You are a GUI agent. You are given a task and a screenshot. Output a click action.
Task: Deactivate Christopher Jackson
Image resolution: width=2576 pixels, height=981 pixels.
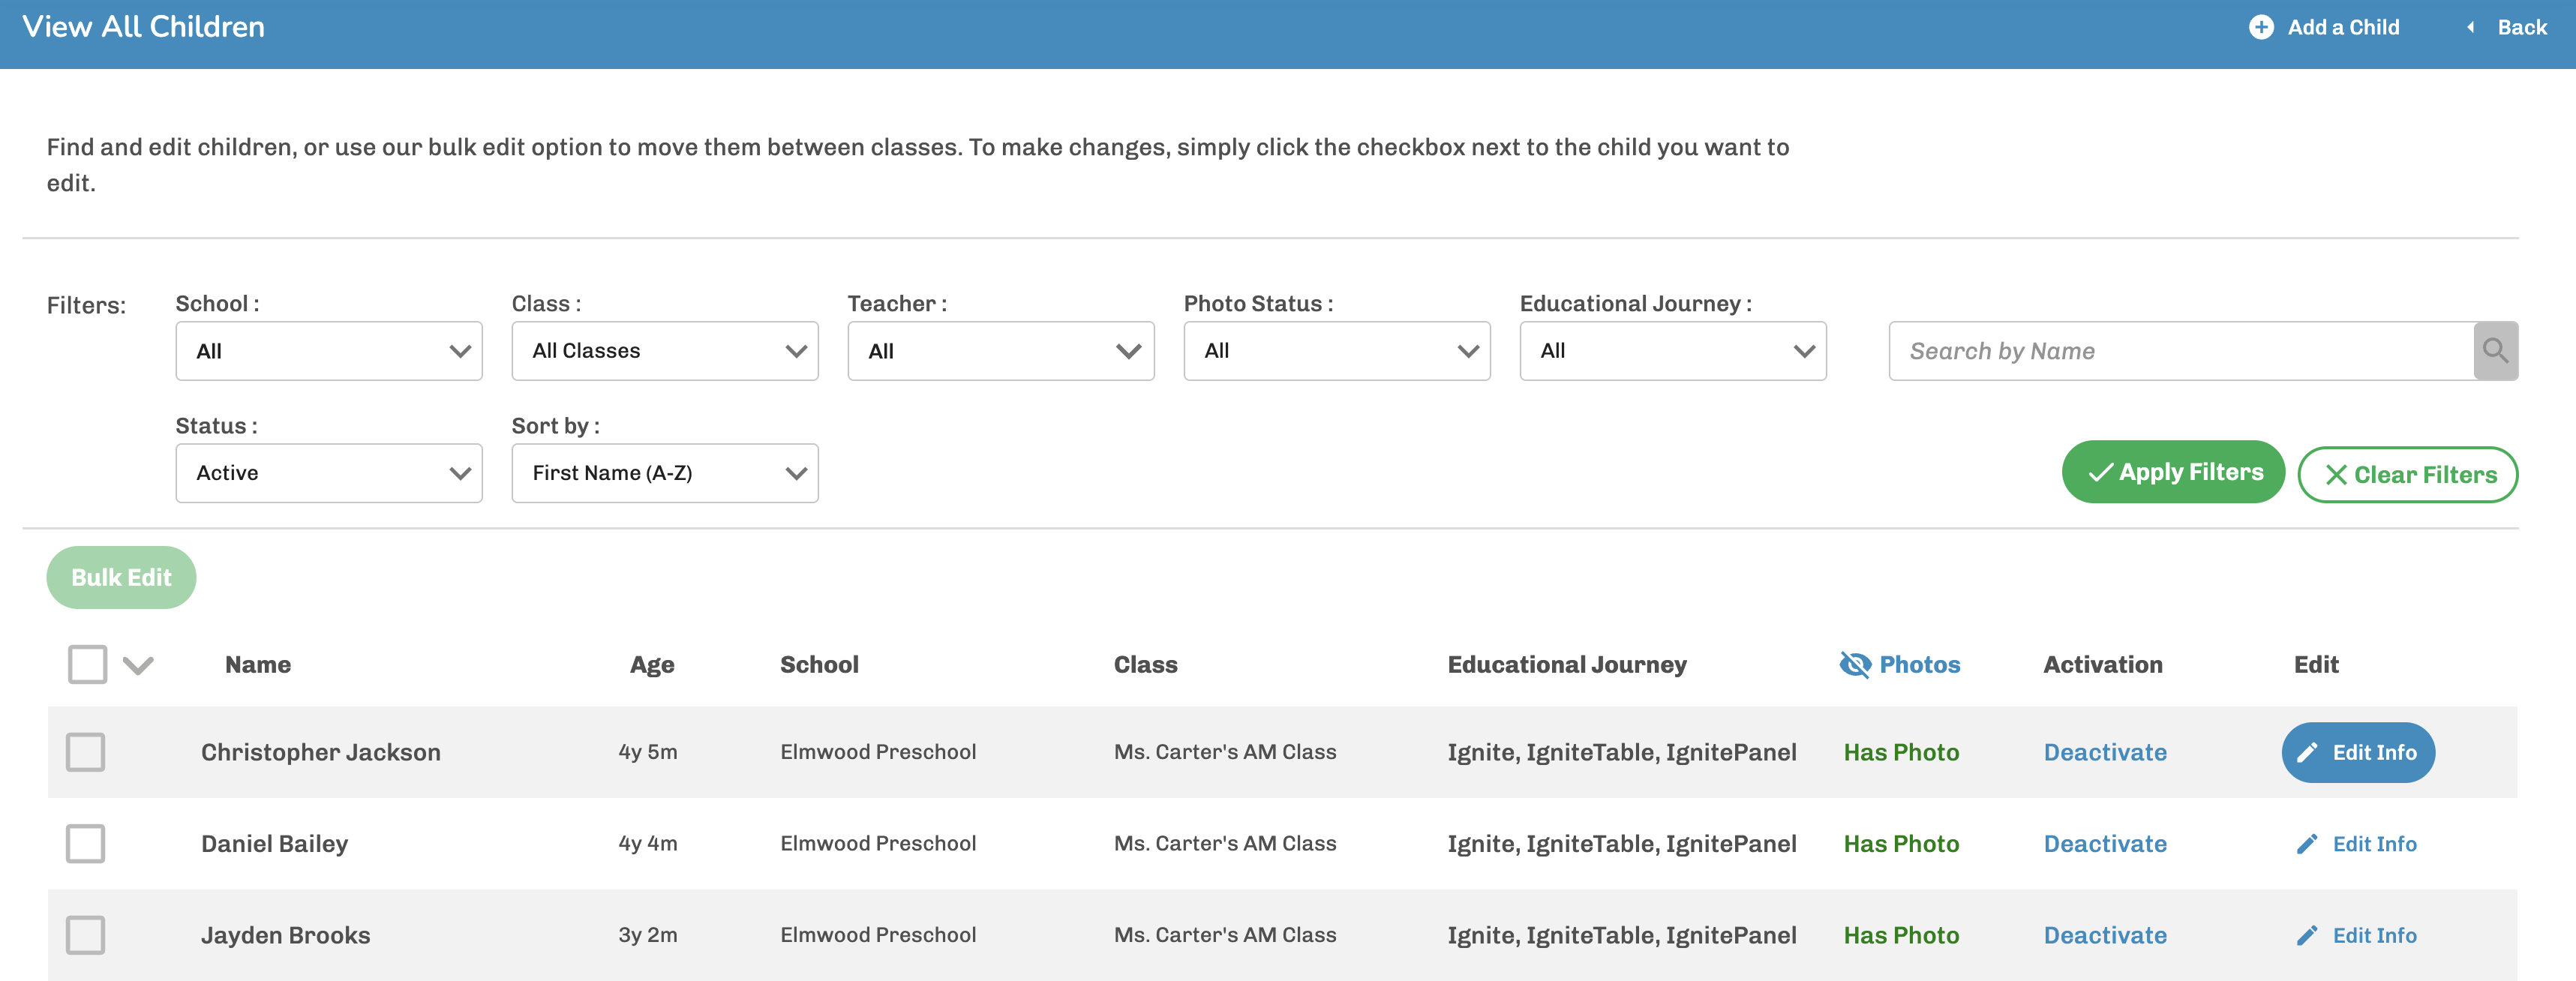[x=2105, y=752]
